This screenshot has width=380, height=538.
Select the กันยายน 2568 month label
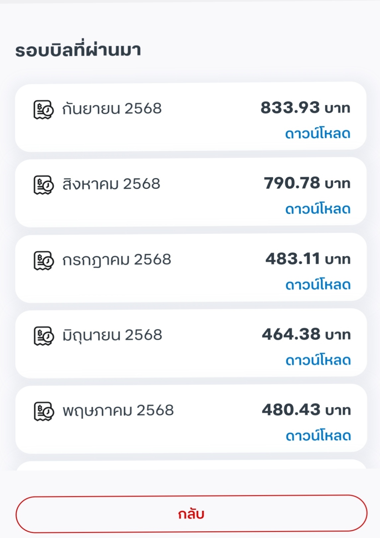coord(112,109)
